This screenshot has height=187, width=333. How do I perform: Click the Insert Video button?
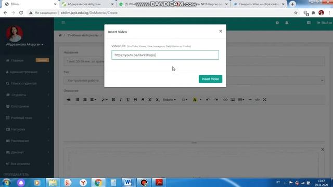[x=210, y=79]
